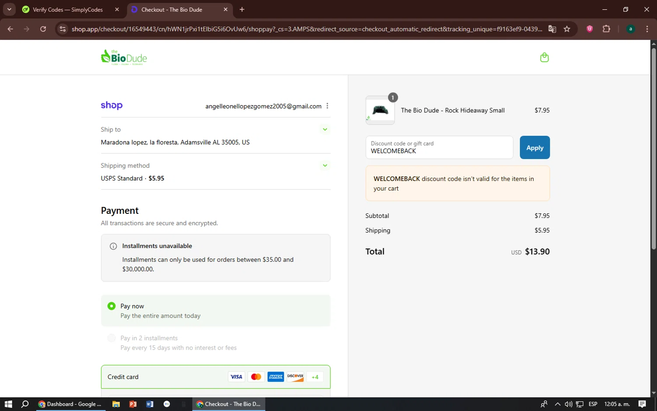Click the browser address bar URL
657x411 pixels.
tap(307, 29)
